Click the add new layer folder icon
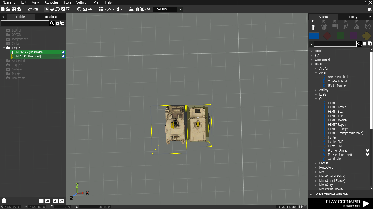 pyautogui.click(x=41, y=201)
